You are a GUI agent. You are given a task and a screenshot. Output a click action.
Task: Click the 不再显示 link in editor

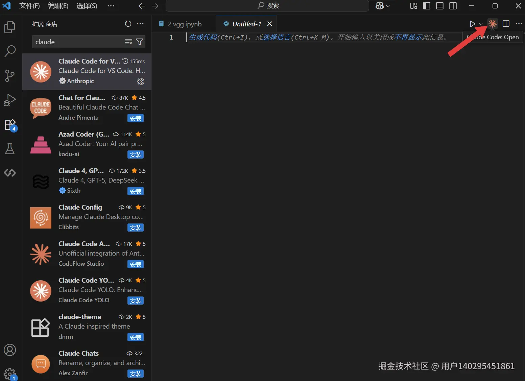click(408, 37)
